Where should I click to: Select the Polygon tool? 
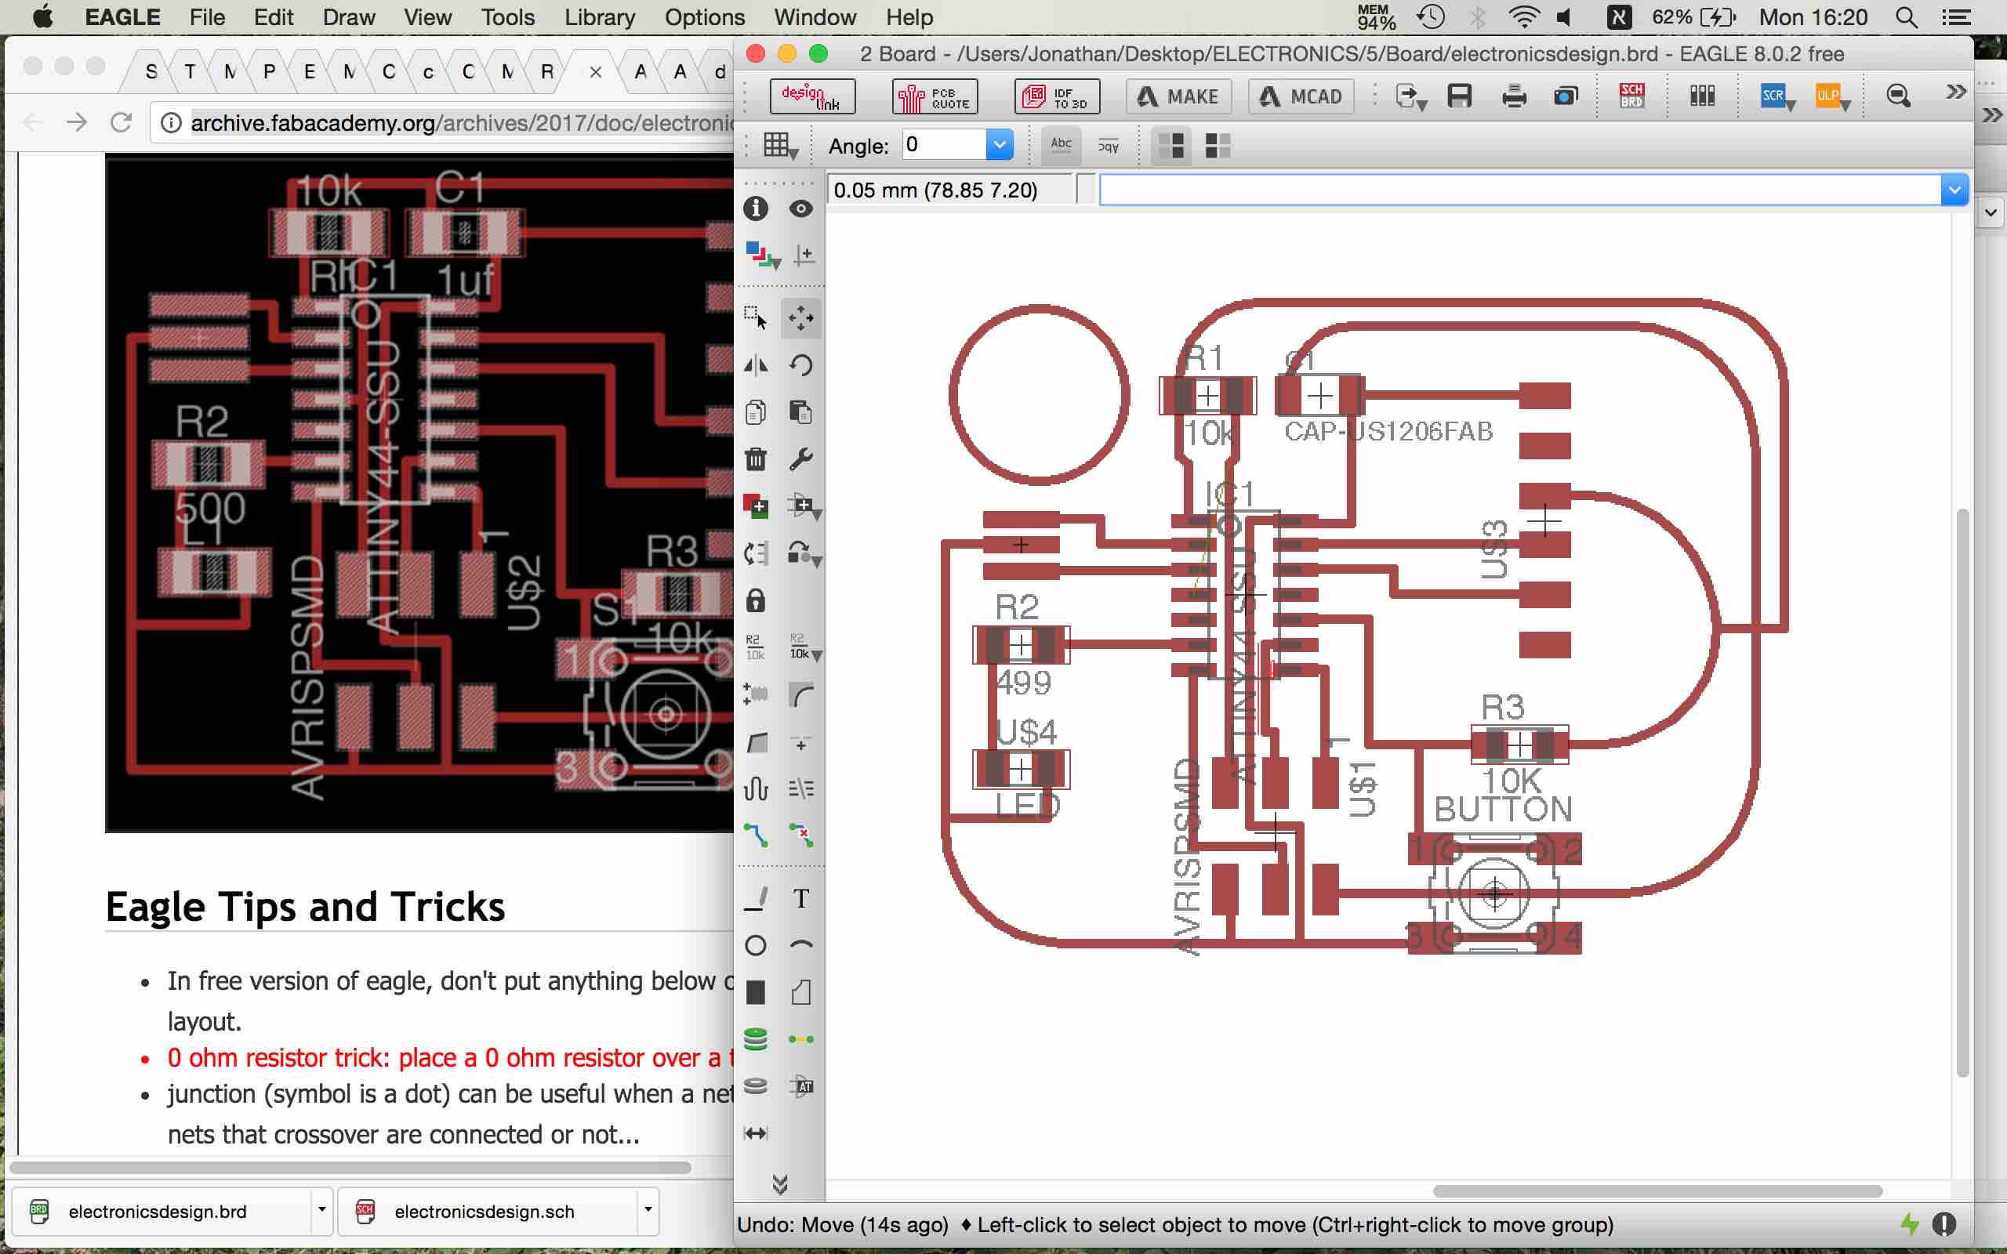point(800,993)
